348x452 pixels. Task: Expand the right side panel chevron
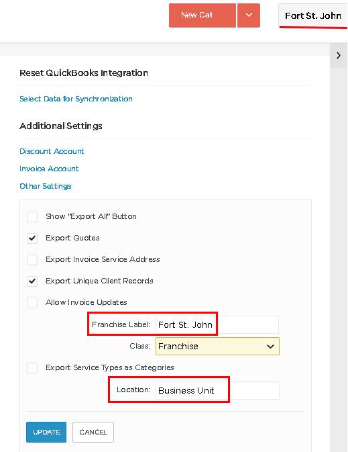[339, 55]
